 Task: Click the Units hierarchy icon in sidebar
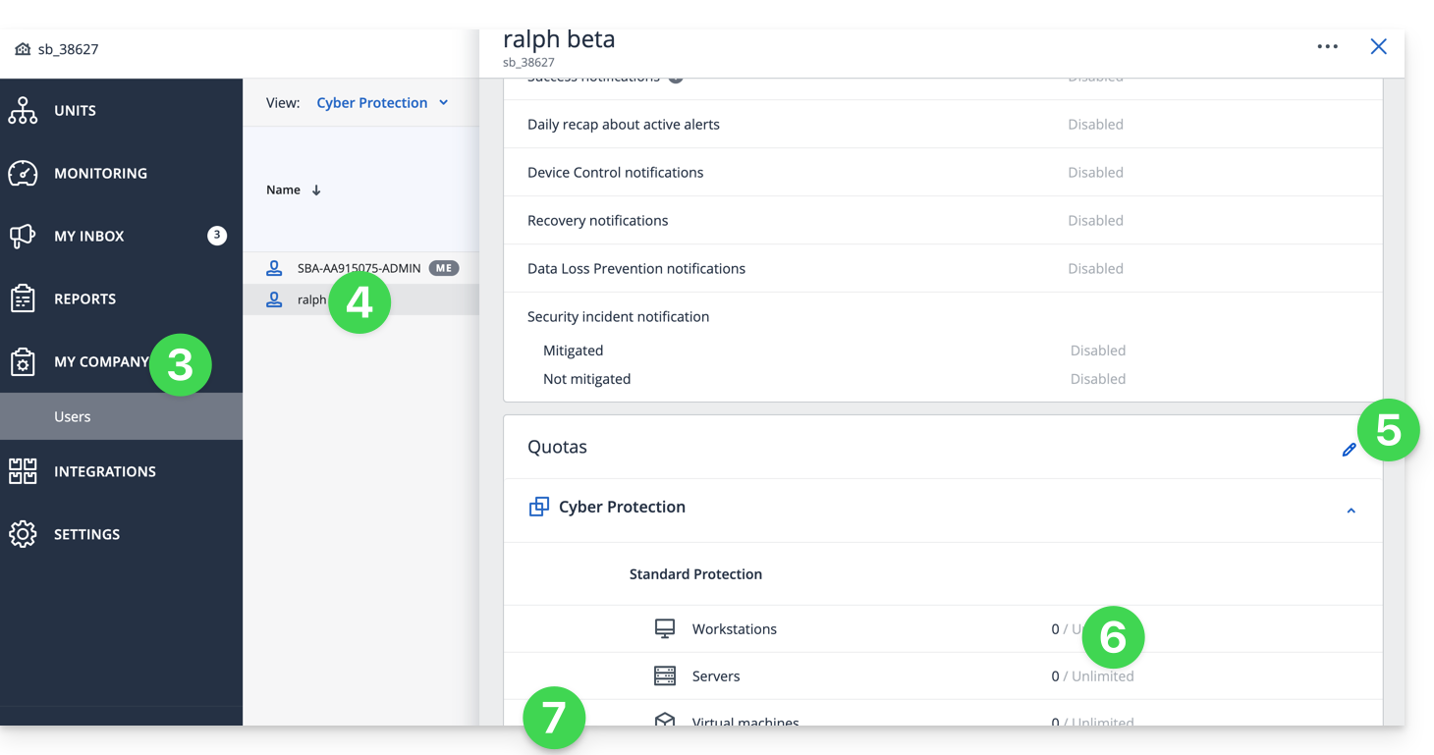tap(23, 111)
